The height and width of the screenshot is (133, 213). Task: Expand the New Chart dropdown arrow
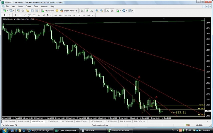pos(7,11)
